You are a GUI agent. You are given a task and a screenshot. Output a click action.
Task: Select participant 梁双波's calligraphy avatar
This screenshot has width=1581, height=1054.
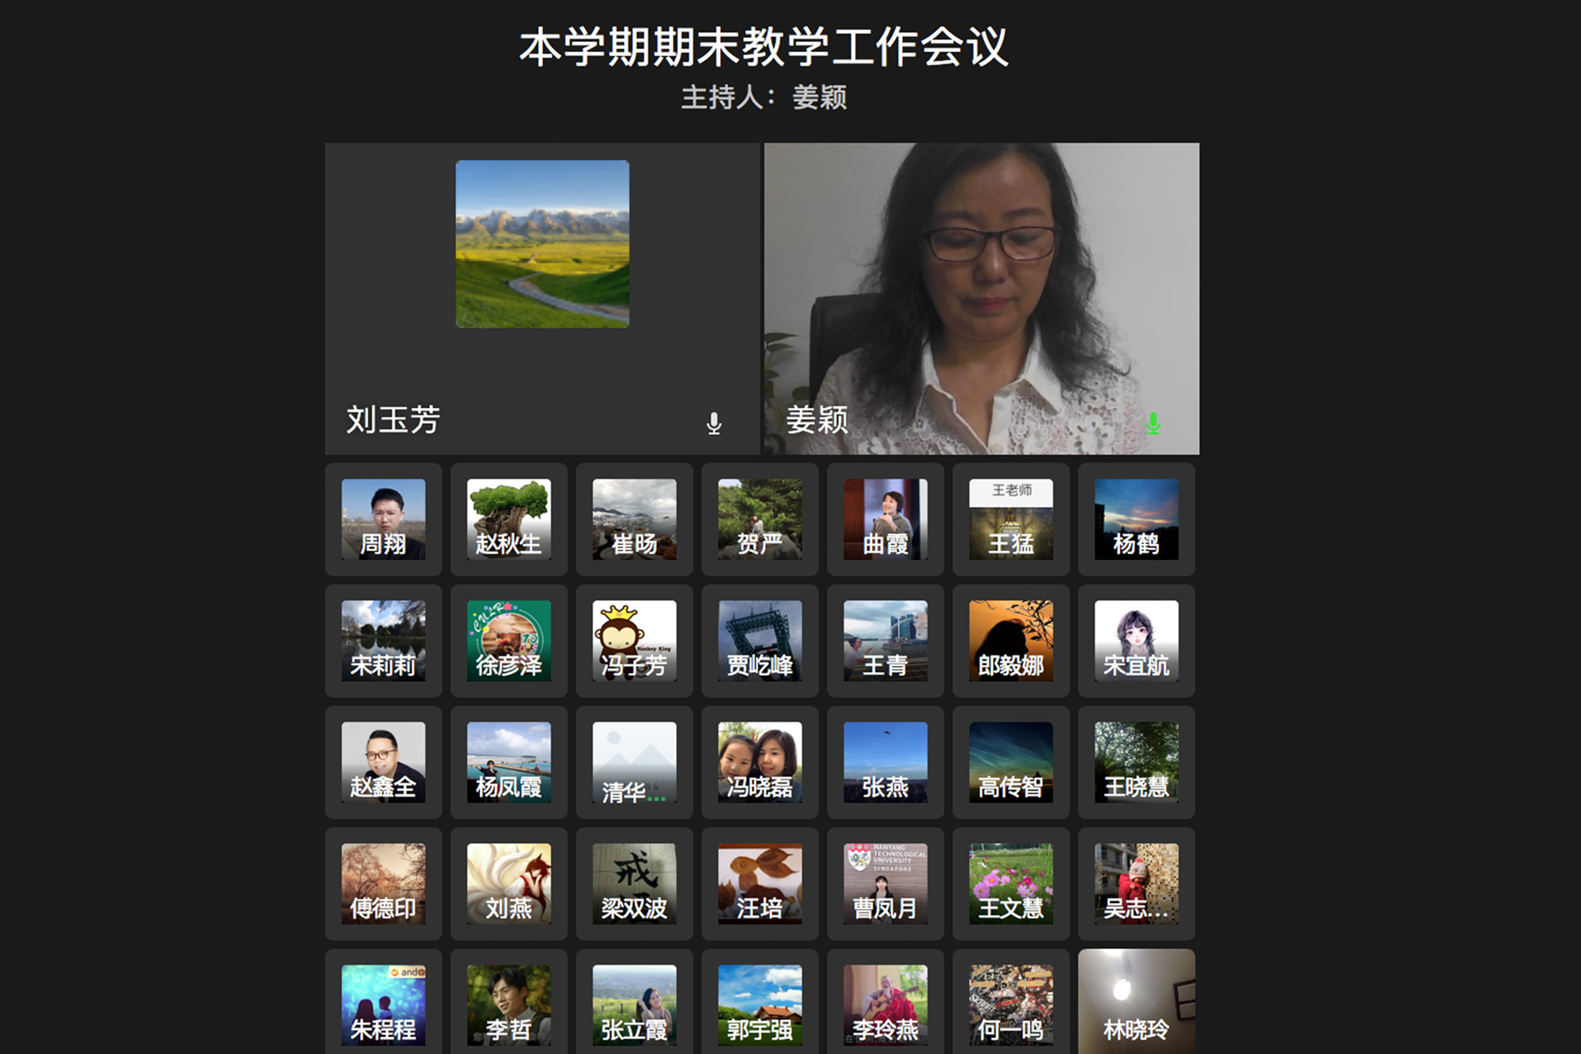point(634,883)
